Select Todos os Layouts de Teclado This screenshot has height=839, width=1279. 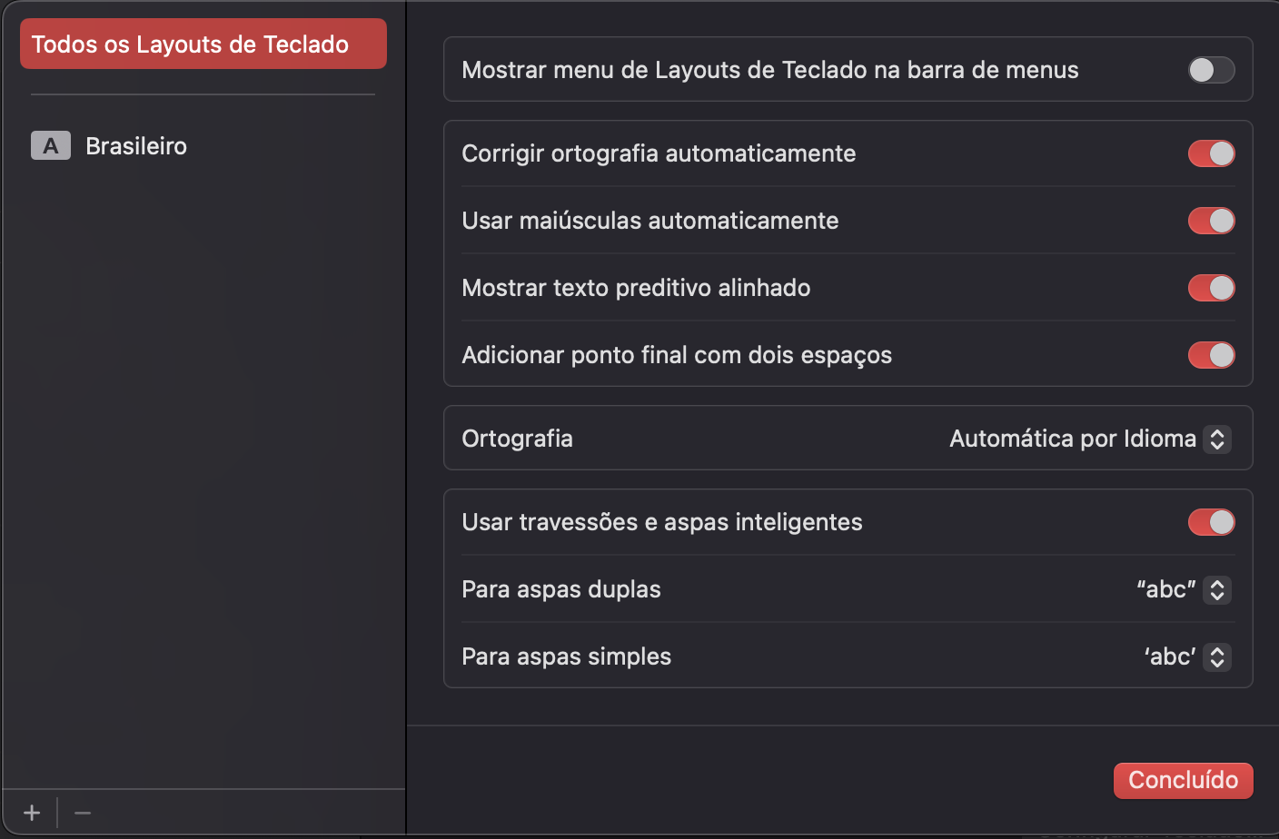tap(203, 44)
